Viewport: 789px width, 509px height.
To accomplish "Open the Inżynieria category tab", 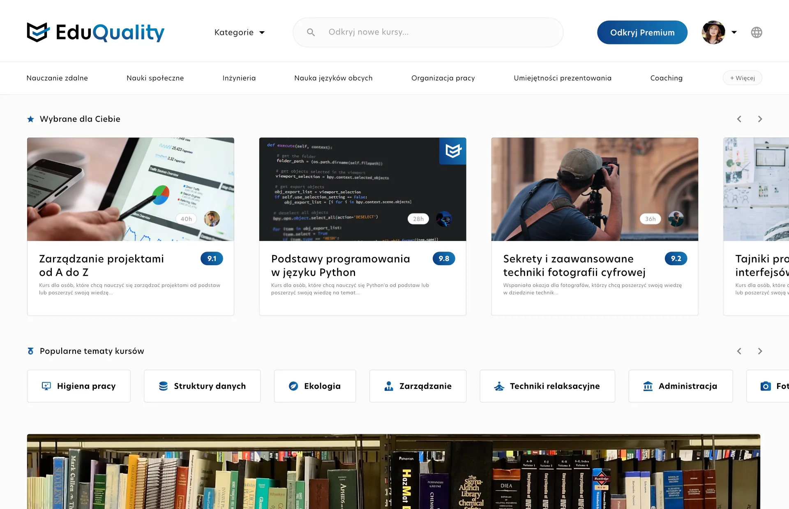I will [x=239, y=78].
